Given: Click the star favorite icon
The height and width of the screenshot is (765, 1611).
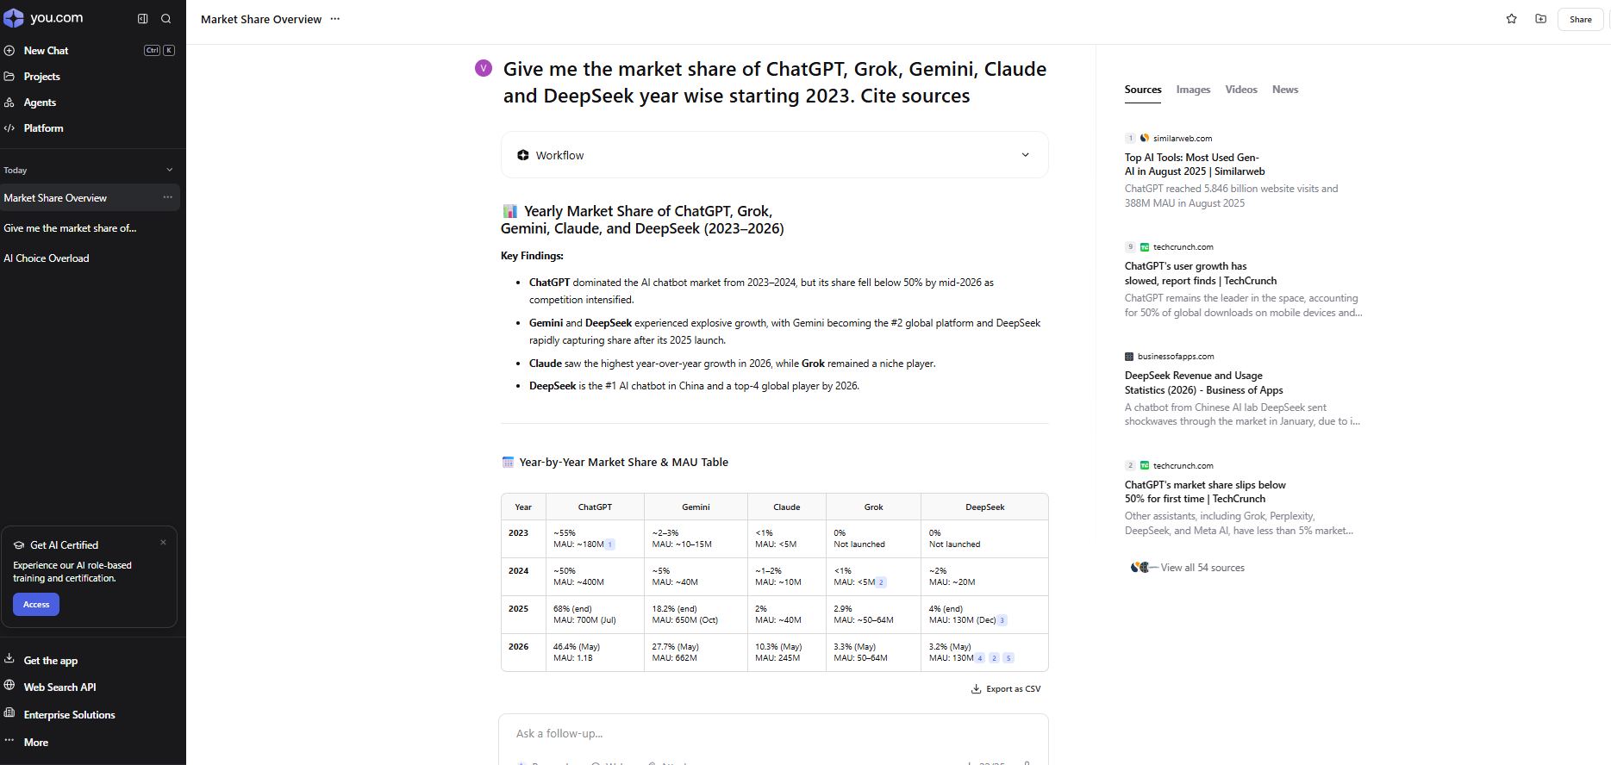Looking at the screenshot, I should pyautogui.click(x=1511, y=19).
